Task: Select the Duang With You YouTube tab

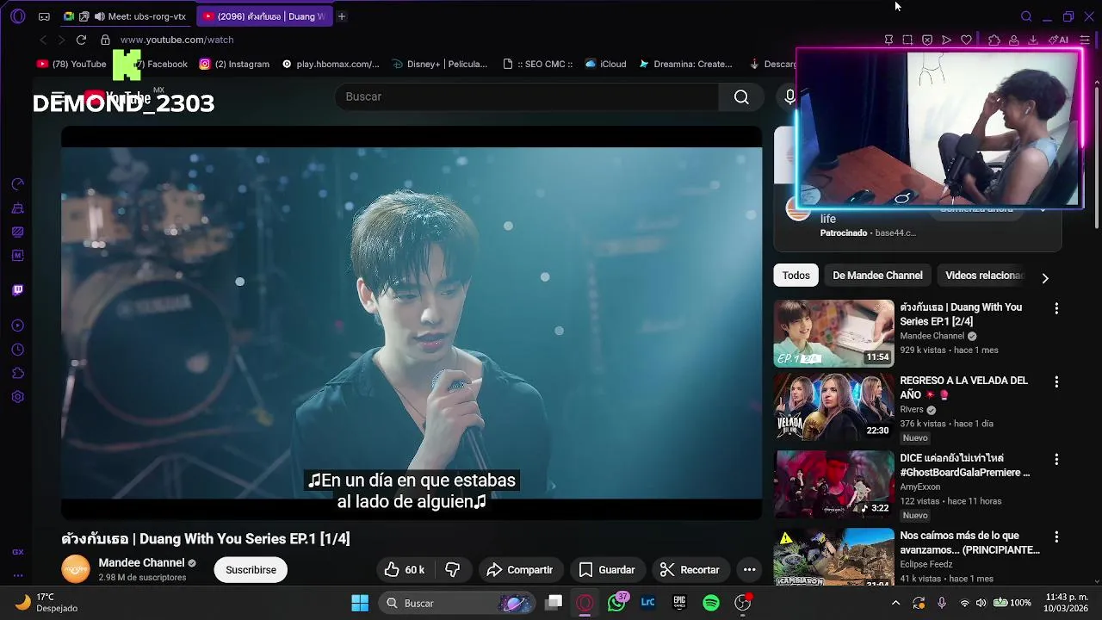Action: (x=264, y=16)
